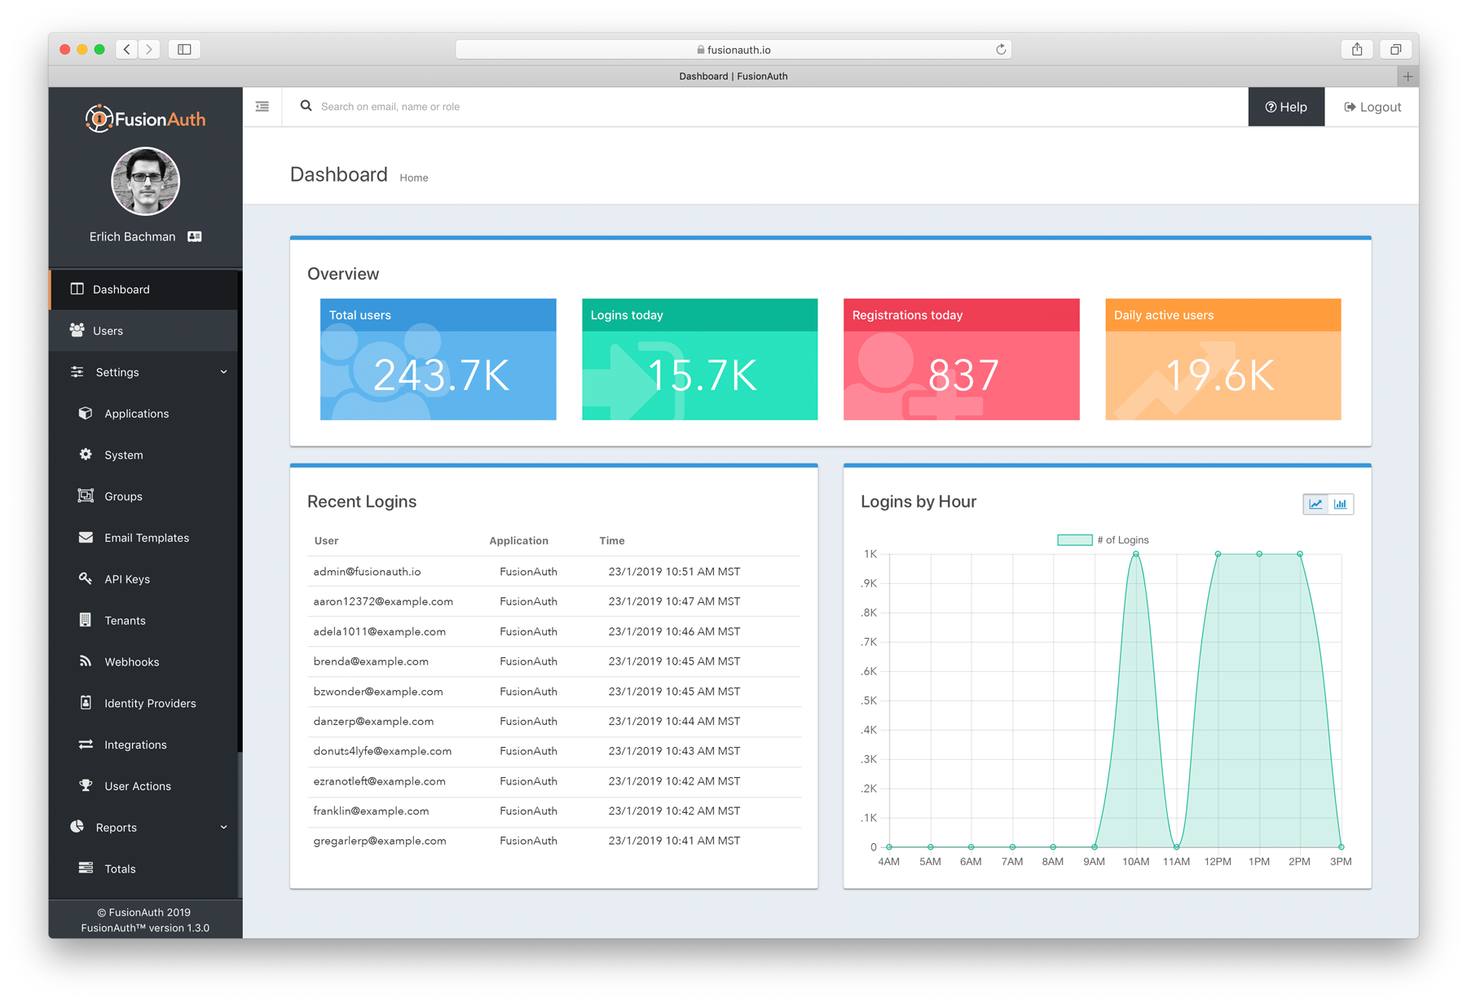
Task: Toggle the # of Logins legend series
Action: pyautogui.click(x=1103, y=540)
